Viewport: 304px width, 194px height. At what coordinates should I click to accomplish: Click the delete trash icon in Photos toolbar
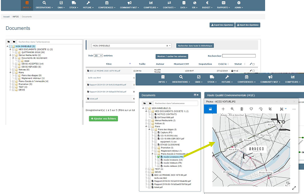(x=242, y=109)
